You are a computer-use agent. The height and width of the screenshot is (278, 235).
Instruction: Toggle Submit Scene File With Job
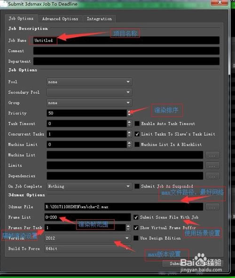[136, 217]
